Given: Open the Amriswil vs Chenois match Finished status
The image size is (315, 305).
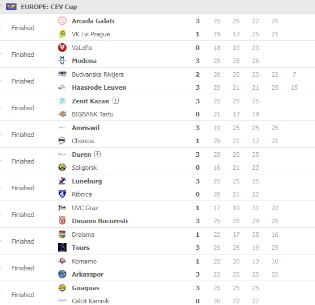Looking at the screenshot, I should pyautogui.click(x=23, y=135).
